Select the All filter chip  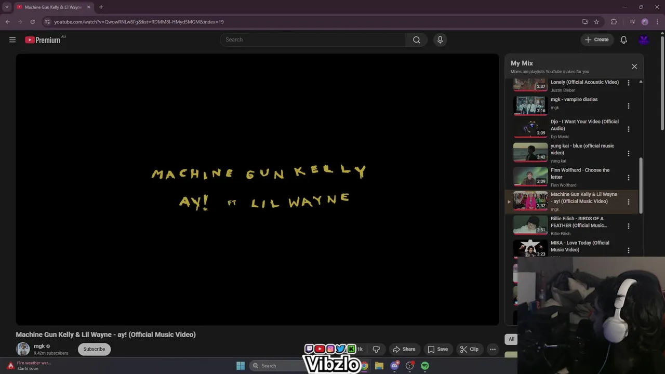coord(511,339)
